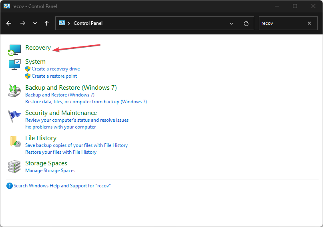Minimize the Control Panel window
The image size is (323, 227).
(277, 6)
